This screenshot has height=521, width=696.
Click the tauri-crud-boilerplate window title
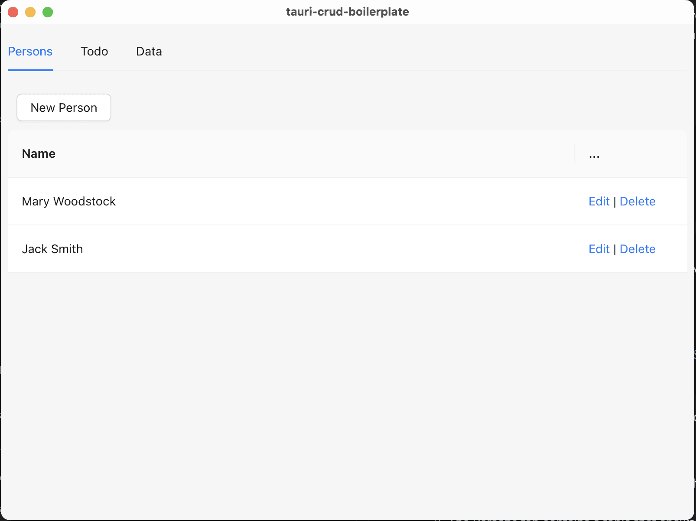tap(347, 12)
